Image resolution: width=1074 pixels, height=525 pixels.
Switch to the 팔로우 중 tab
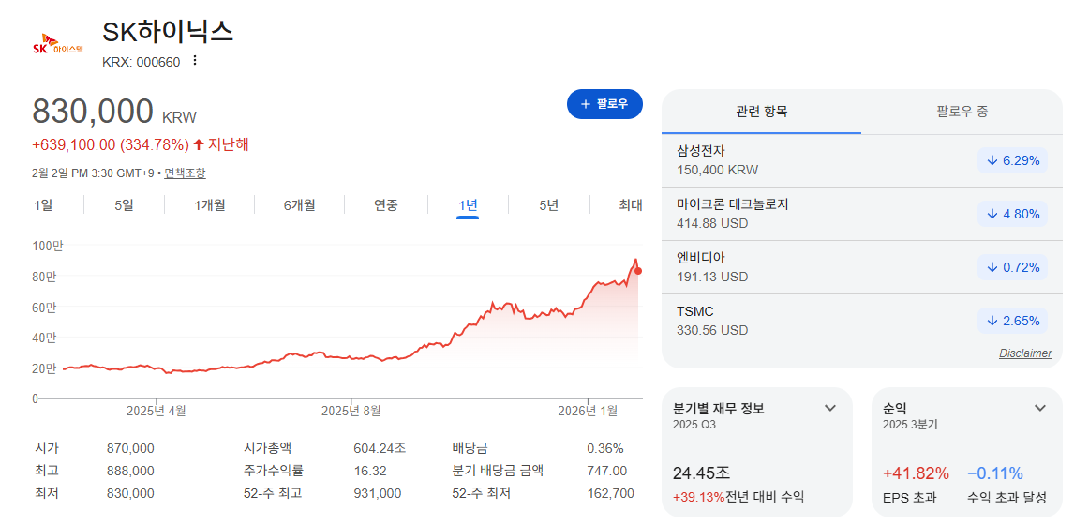coord(962,112)
